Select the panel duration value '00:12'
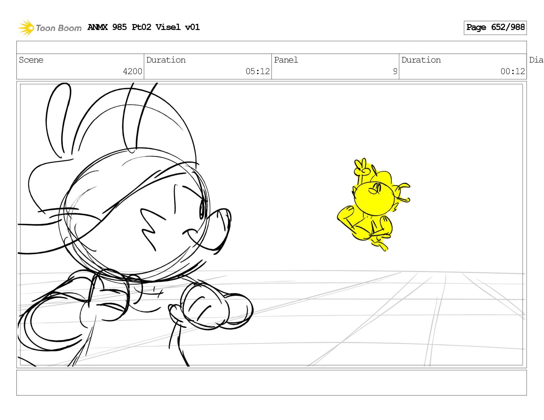 coord(513,71)
